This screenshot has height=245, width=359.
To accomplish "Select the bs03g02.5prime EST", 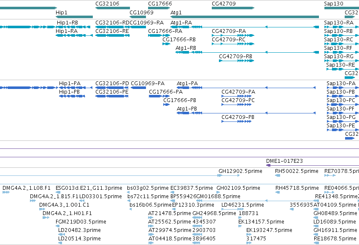I will click(128, 192).
